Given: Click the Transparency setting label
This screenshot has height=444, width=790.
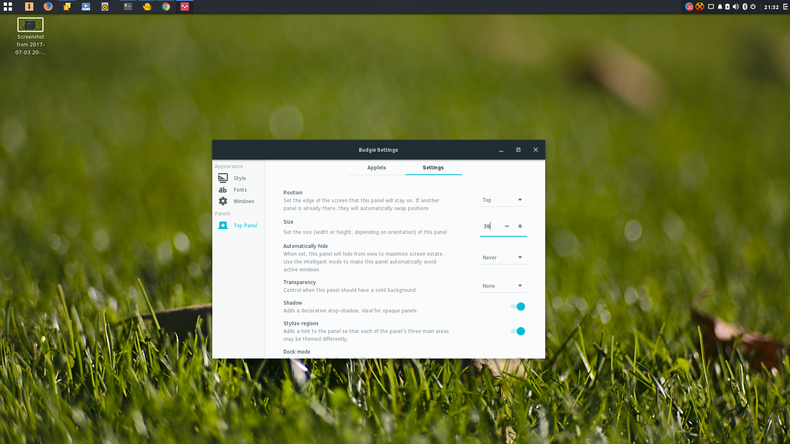Looking at the screenshot, I should 300,282.
